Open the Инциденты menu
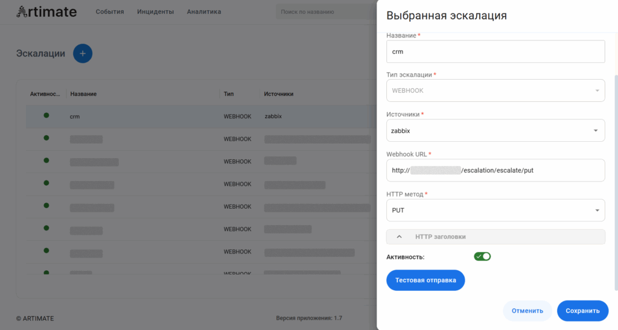Viewport: 618px width, 330px height. 155,12
